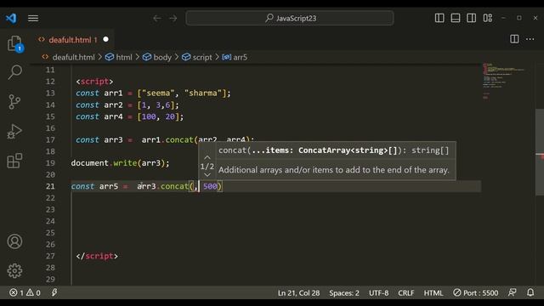The height and width of the screenshot is (306, 544).
Task: Open errors and warnings in status bar
Action: tap(25, 292)
